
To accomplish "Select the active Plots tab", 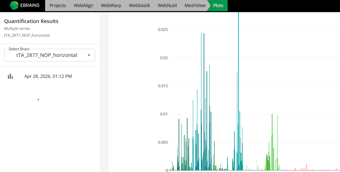I will pyautogui.click(x=218, y=6).
